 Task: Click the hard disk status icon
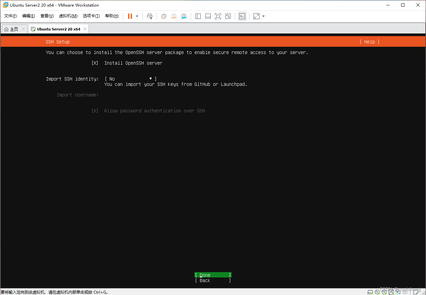[370, 292]
